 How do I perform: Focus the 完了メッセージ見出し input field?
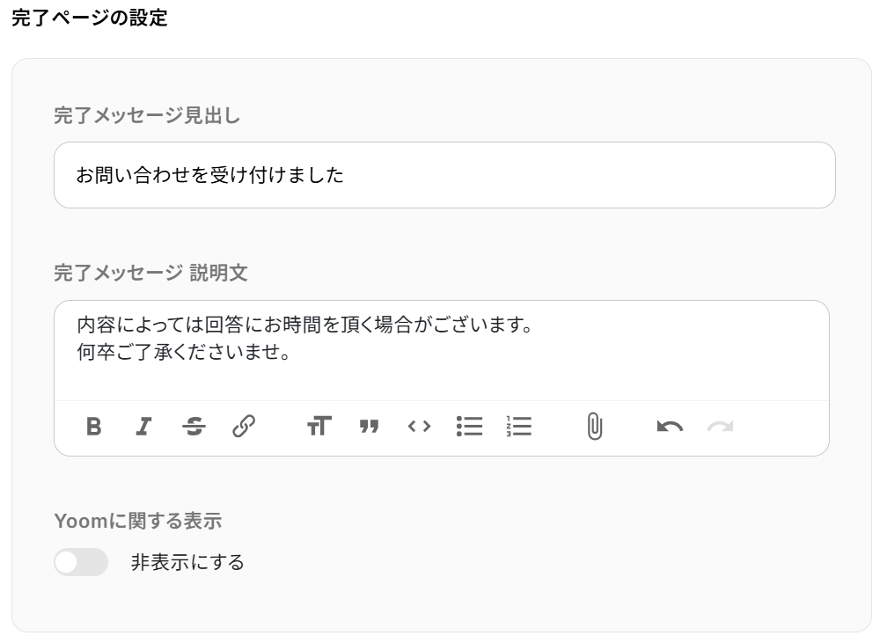(x=444, y=175)
